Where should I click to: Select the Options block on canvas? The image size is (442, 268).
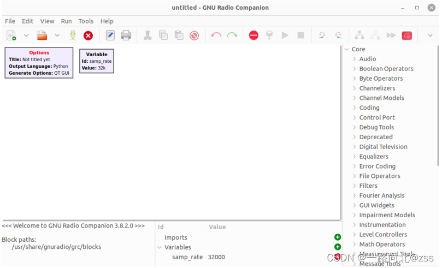coord(39,63)
